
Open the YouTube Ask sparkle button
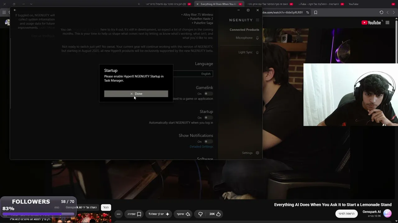coord(159,214)
